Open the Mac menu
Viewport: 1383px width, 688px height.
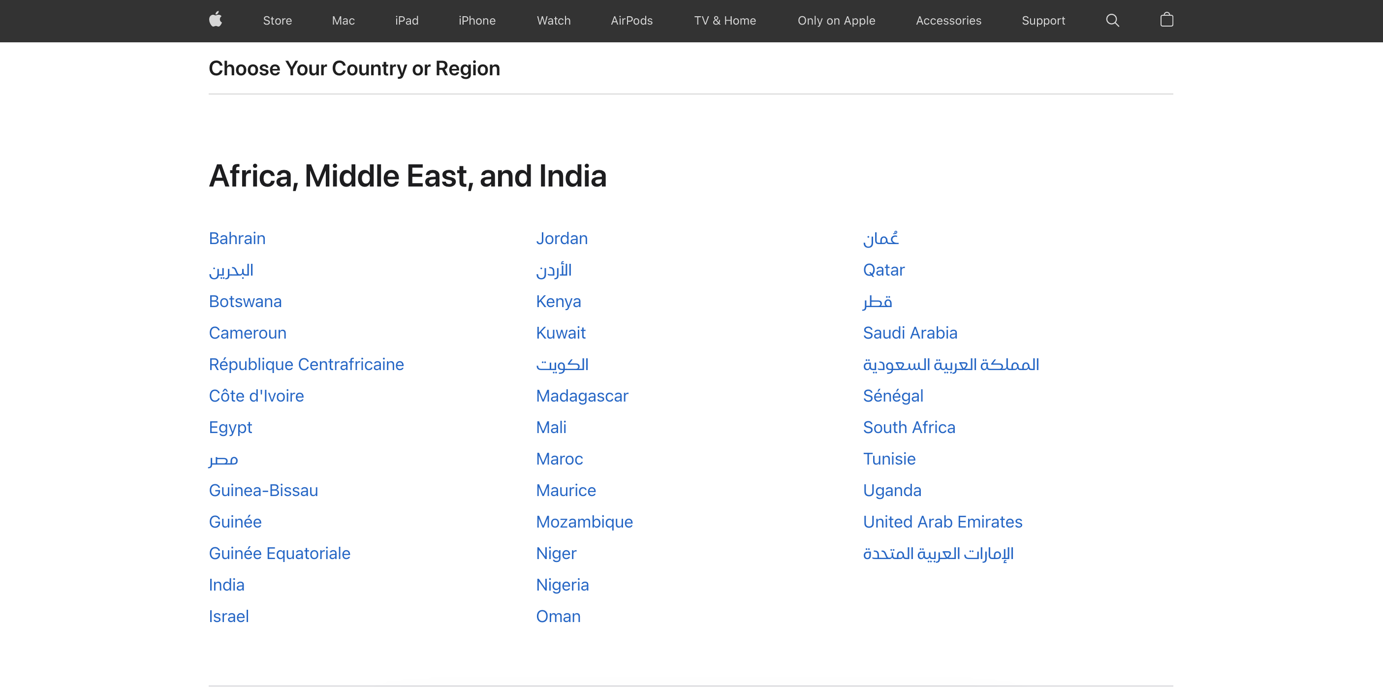click(343, 20)
